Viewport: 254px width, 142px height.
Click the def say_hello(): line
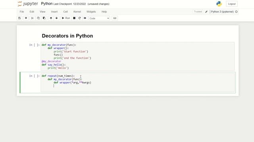[54, 65]
